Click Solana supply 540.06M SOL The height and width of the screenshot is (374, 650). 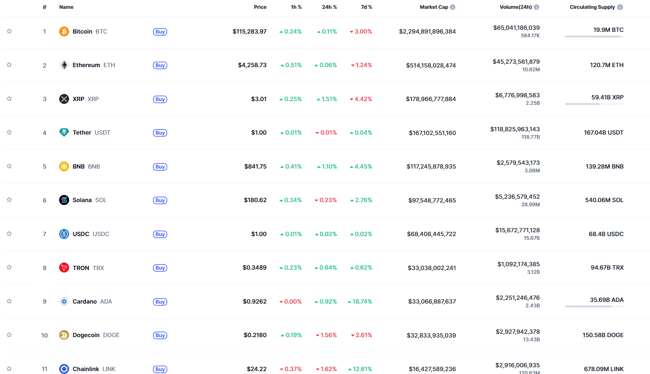coord(604,200)
